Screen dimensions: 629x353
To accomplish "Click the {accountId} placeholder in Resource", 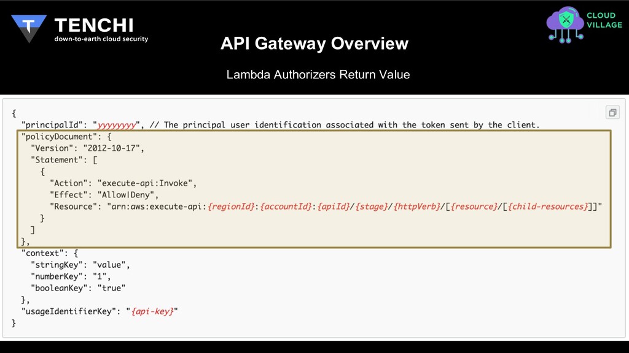I will coord(286,207).
